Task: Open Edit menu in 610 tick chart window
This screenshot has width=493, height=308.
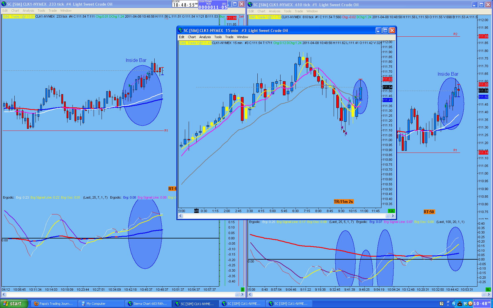Action: click(x=251, y=11)
